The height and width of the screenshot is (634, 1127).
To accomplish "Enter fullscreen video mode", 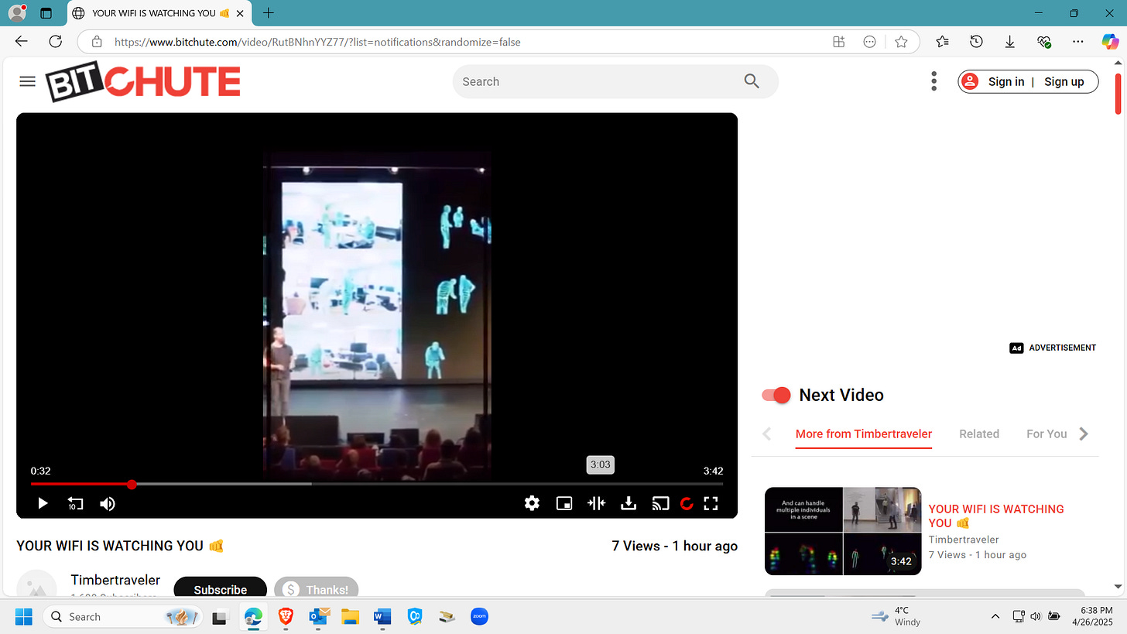I will (x=711, y=504).
